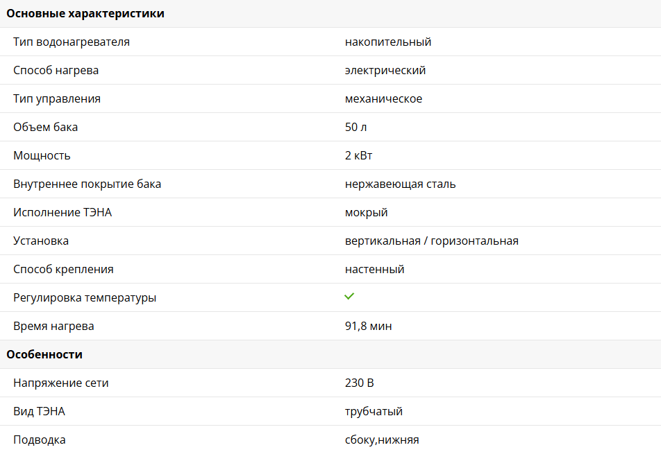Click the value механическое
The width and height of the screenshot is (661, 452).
(x=383, y=99)
